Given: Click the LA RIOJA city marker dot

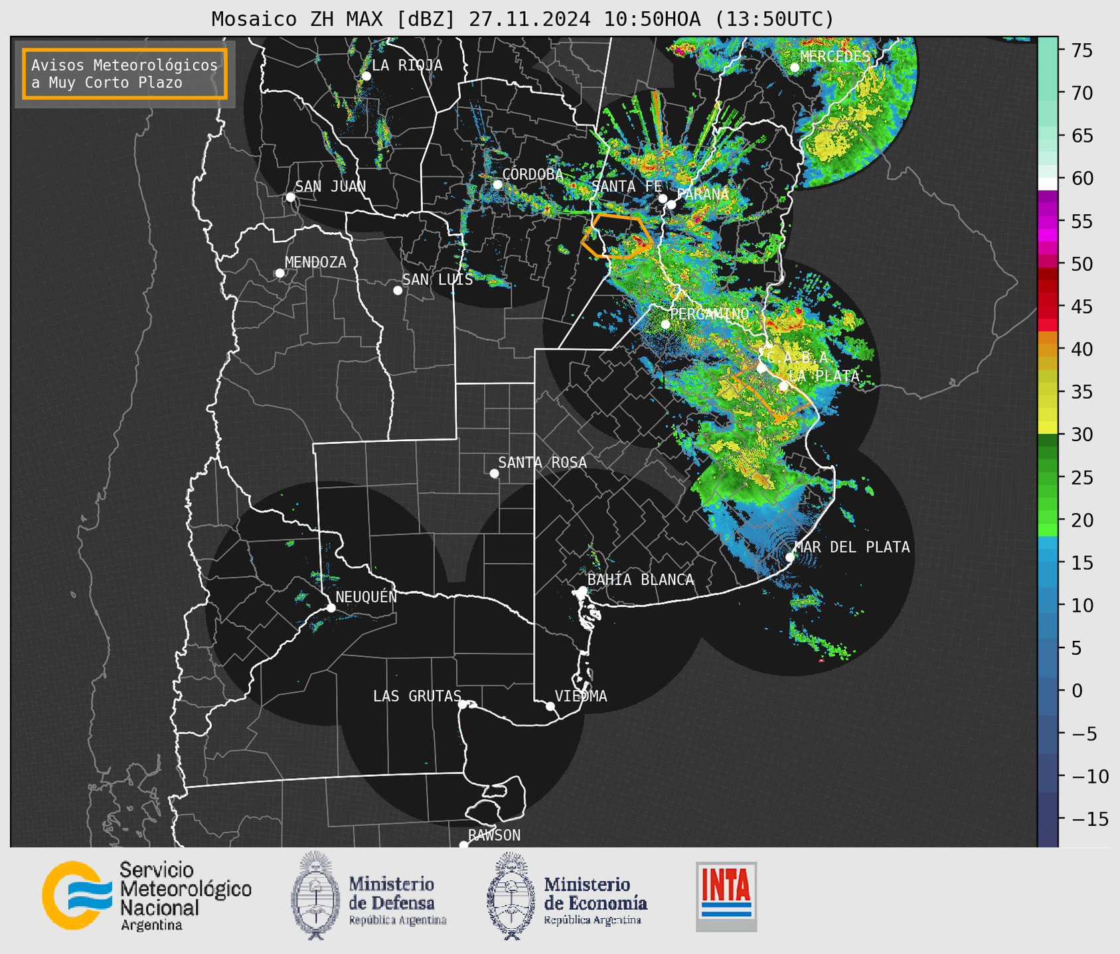Looking at the screenshot, I should [x=366, y=76].
